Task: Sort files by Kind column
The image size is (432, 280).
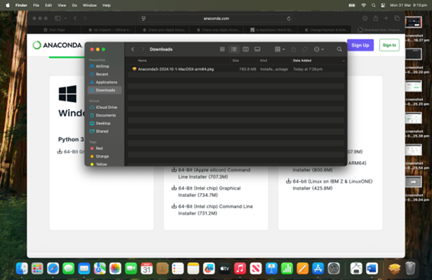Action: (x=264, y=61)
